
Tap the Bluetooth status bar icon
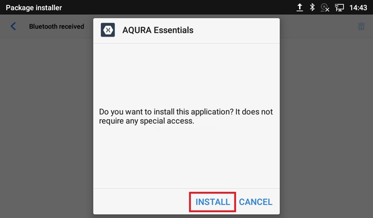[312, 7]
